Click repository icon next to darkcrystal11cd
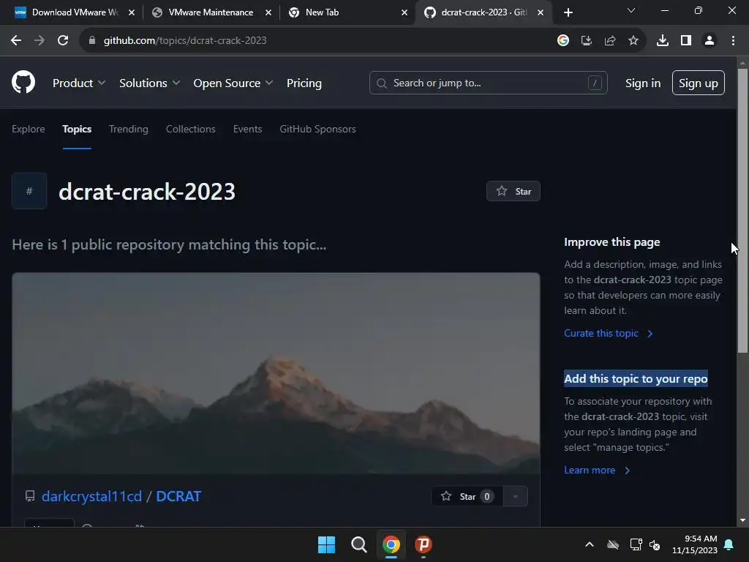 29,496
